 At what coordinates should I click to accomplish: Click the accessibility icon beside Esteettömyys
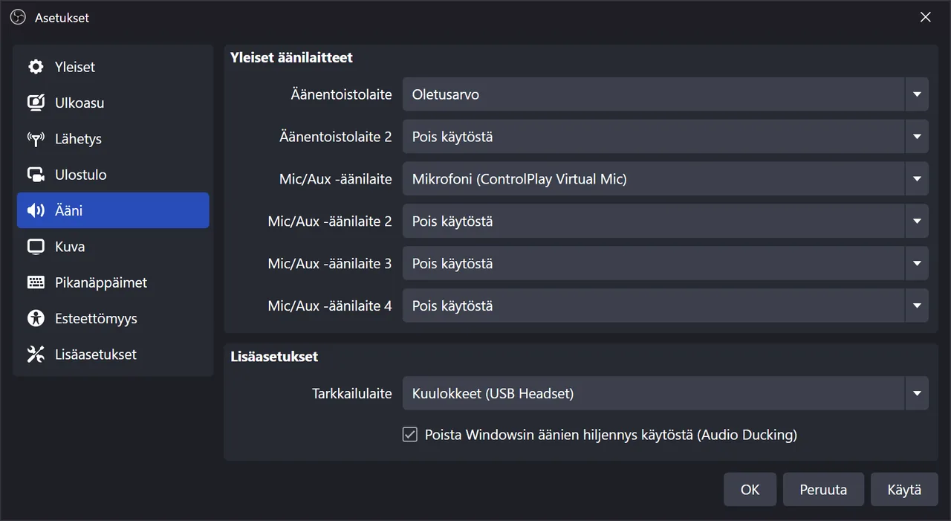36,318
